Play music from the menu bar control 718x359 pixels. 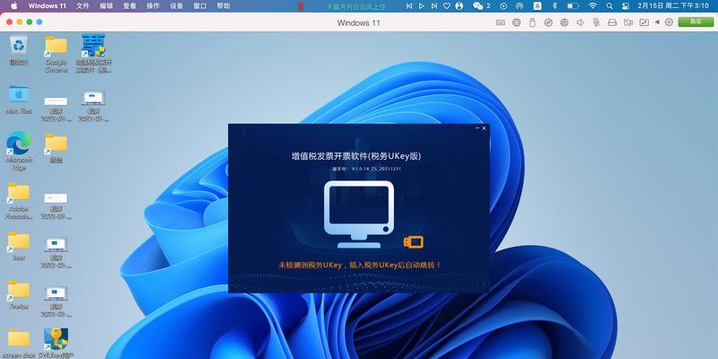click(422, 6)
